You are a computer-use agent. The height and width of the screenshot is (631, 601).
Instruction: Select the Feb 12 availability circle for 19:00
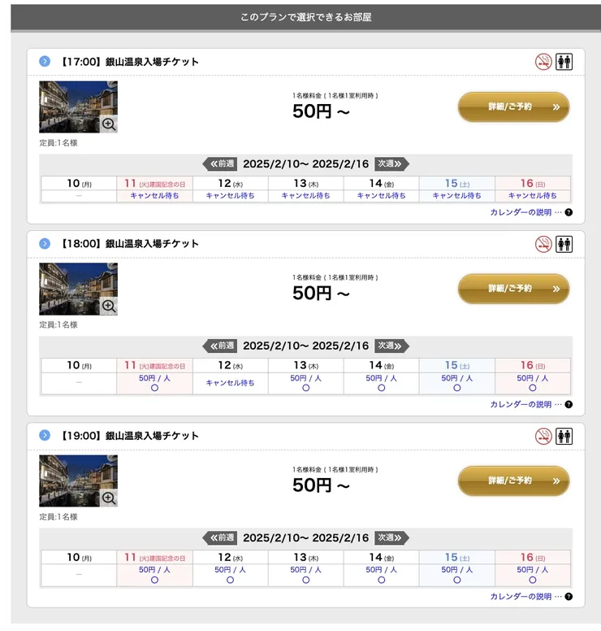[230, 580]
